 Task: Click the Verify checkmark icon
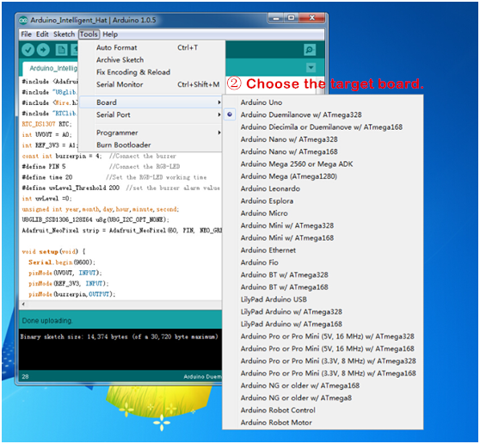[x=28, y=50]
